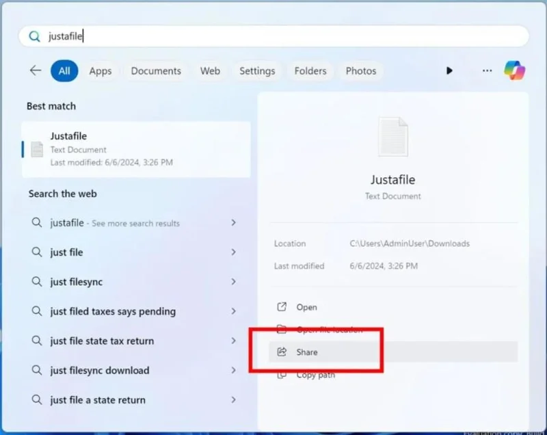
Task: Expand chevron next to justafile web result
Action: pyautogui.click(x=233, y=222)
